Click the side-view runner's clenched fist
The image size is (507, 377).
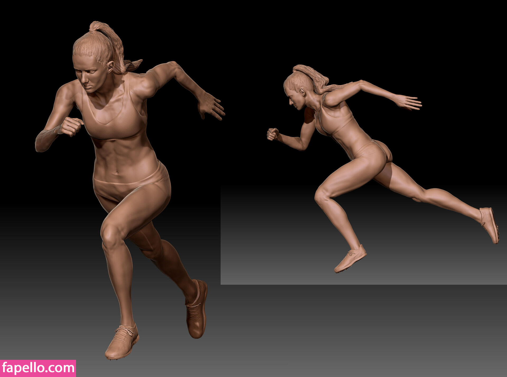273,134
